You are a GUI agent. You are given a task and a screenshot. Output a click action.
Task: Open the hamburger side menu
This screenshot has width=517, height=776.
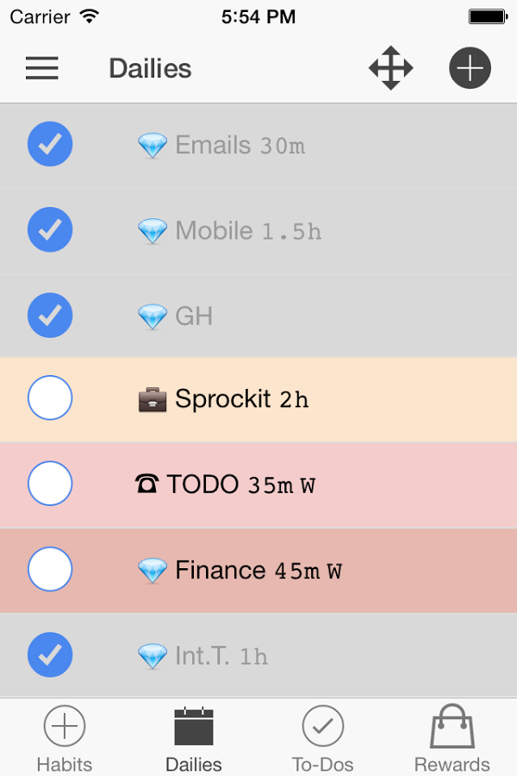pos(42,68)
